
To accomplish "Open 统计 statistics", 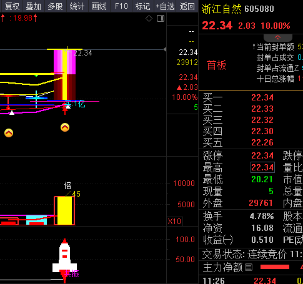I will [77, 6].
